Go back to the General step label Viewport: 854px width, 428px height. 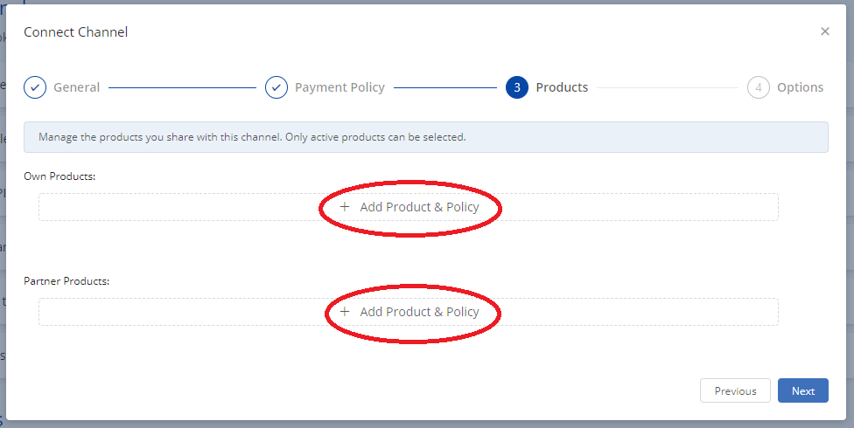point(77,87)
